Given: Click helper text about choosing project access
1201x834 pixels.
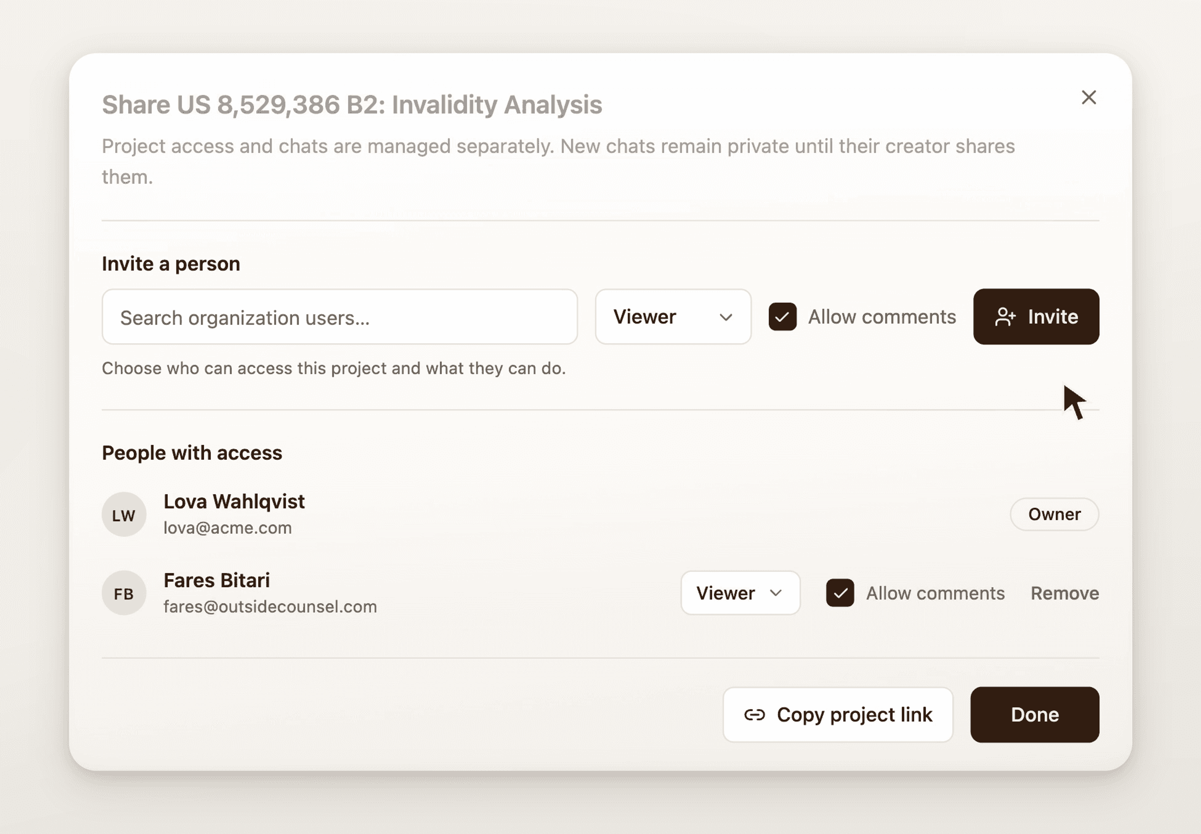Looking at the screenshot, I should pyautogui.click(x=334, y=369).
